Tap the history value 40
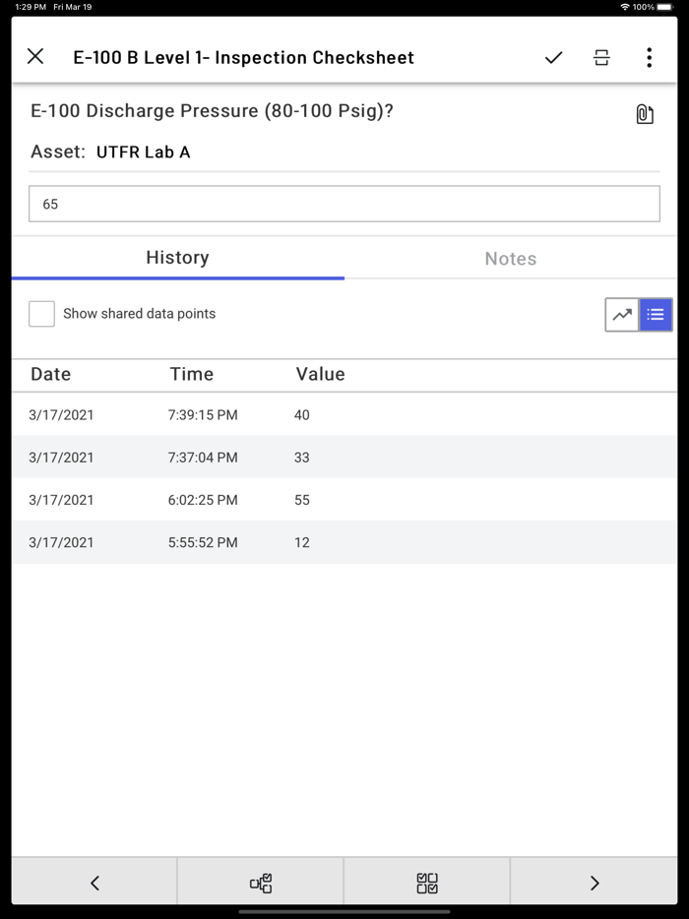Image resolution: width=689 pixels, height=919 pixels. pyautogui.click(x=302, y=415)
